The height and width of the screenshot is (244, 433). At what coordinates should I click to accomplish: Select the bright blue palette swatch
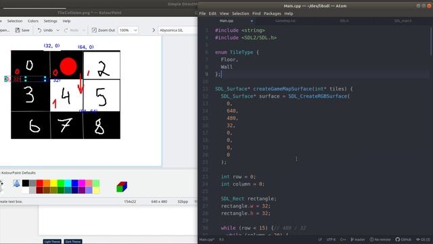pos(75,183)
